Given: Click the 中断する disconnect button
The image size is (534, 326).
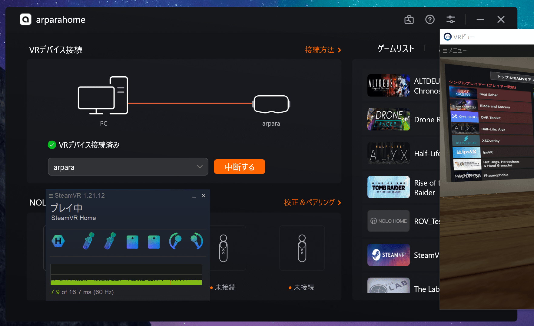Looking at the screenshot, I should point(240,167).
